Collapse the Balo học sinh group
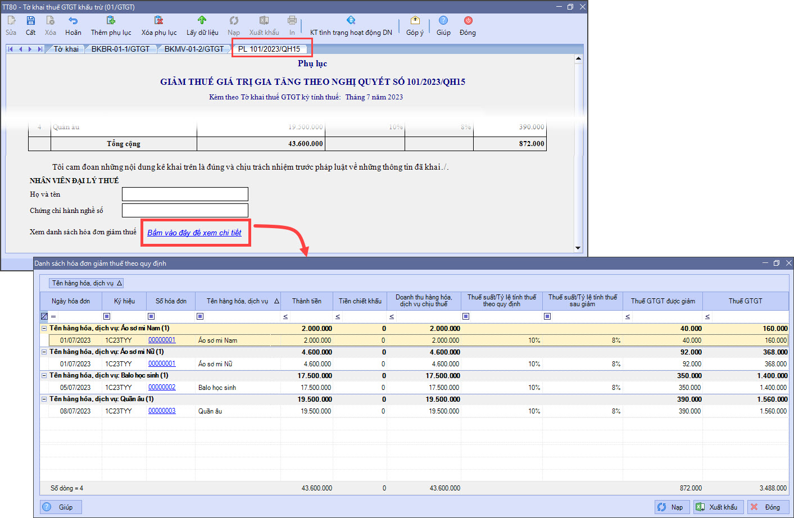 click(x=44, y=375)
